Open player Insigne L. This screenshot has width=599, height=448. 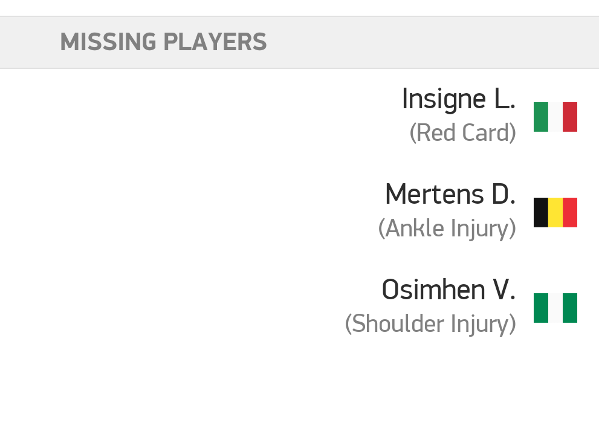(x=458, y=99)
